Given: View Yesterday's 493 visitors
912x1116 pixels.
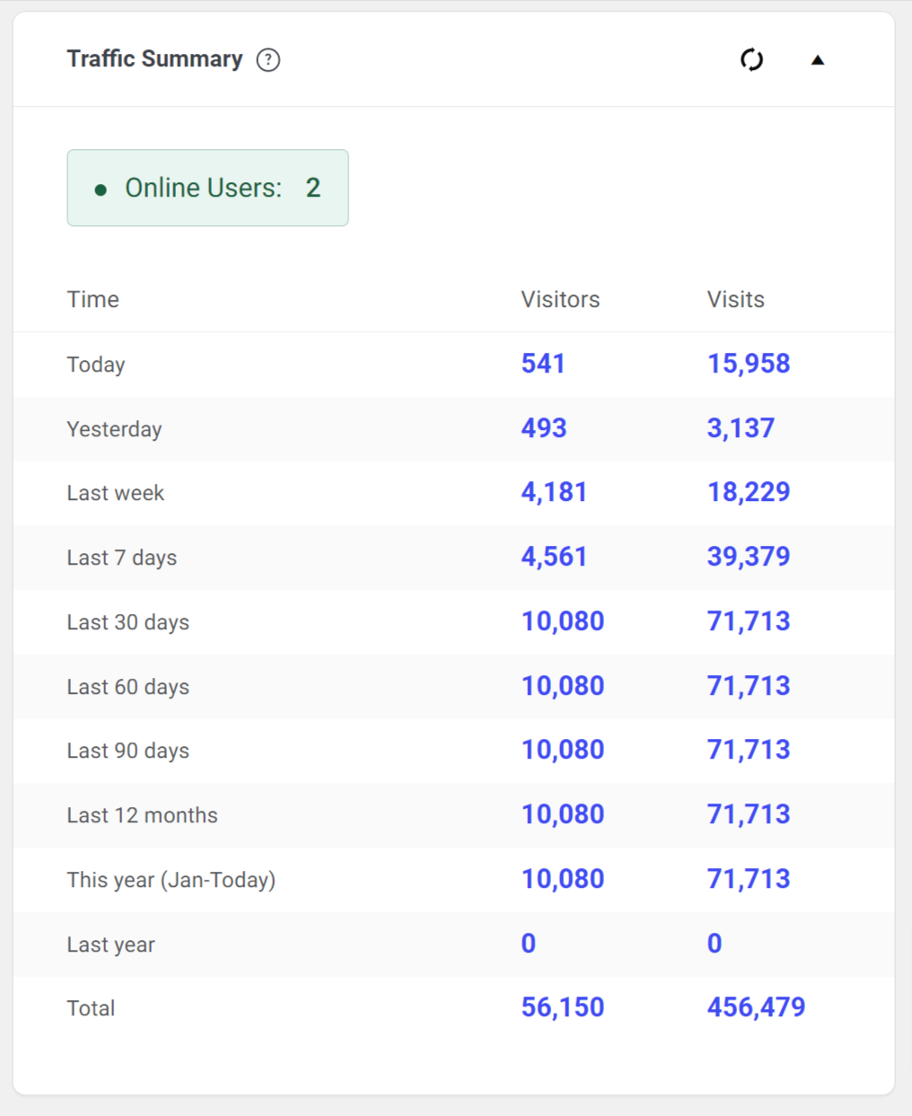Looking at the screenshot, I should [x=544, y=428].
